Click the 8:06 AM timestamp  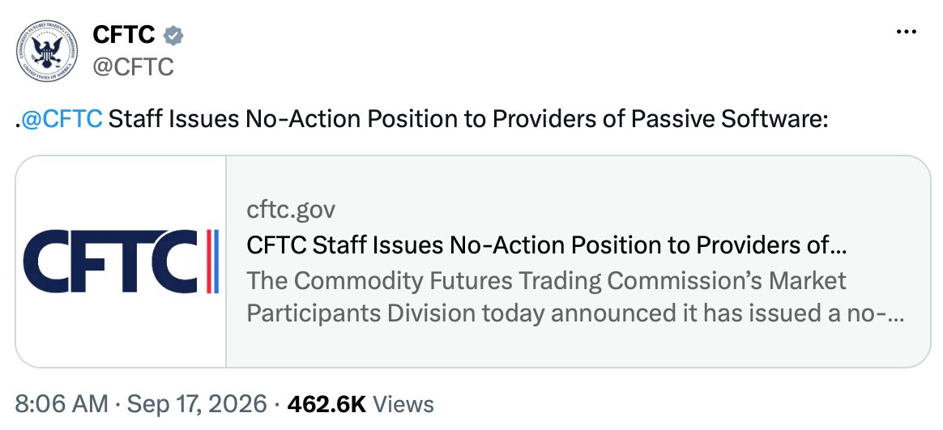click(x=62, y=403)
